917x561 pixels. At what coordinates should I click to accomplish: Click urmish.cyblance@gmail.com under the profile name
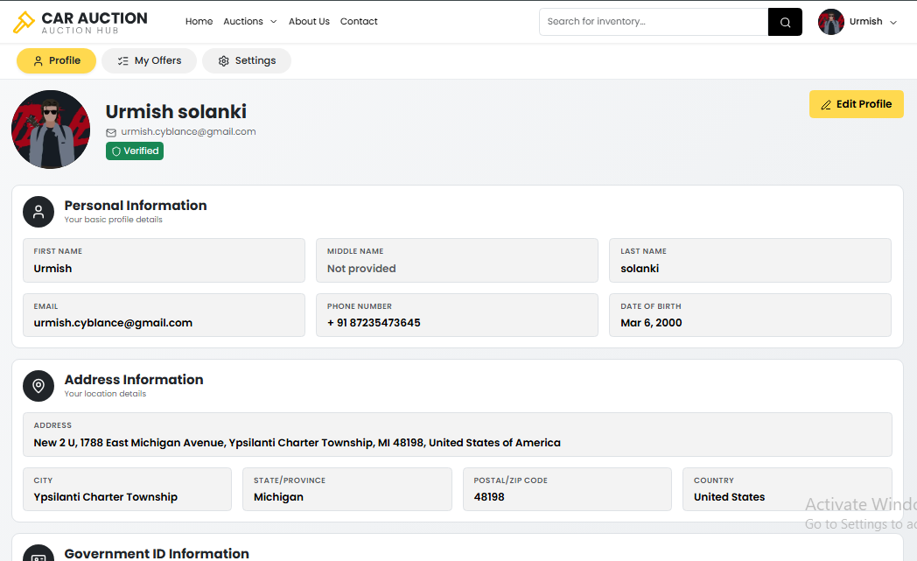(x=188, y=131)
